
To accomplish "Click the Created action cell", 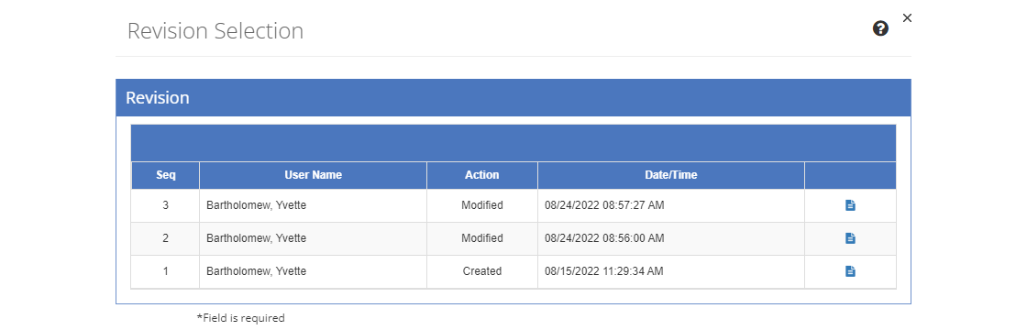I will 482,271.
